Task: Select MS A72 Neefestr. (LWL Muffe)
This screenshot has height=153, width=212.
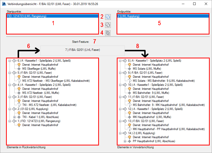Action: pos(41,93)
